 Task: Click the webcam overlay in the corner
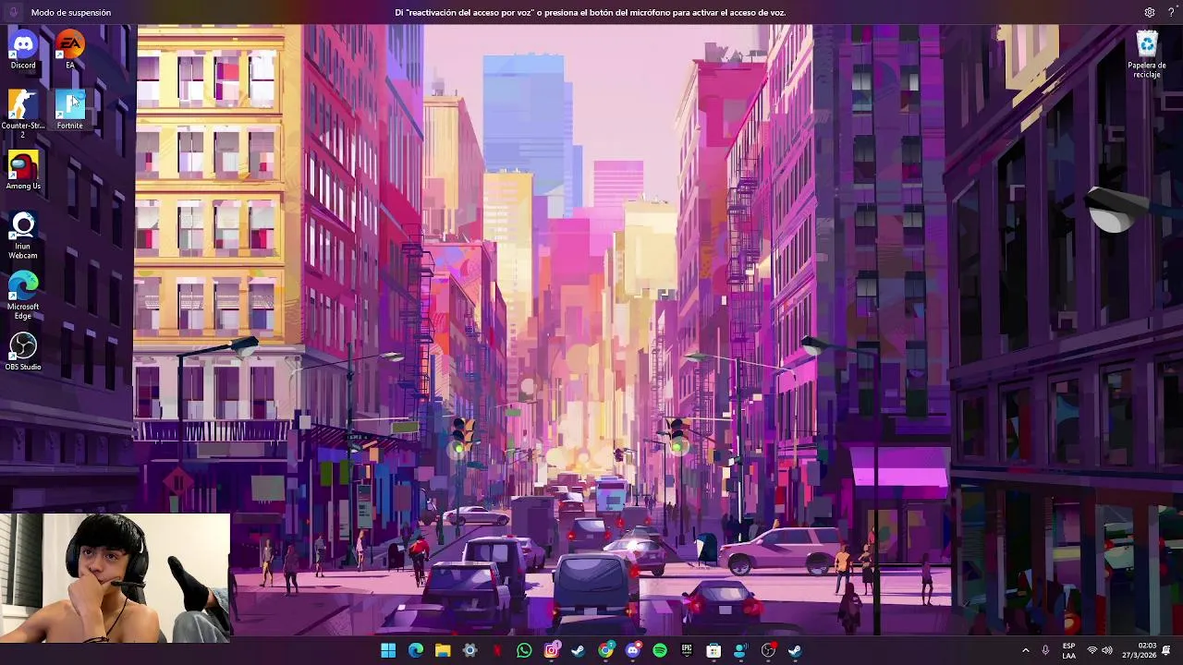[x=115, y=578]
